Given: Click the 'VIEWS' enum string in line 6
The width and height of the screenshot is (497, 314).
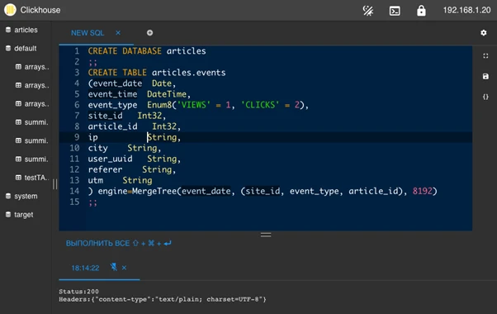Looking at the screenshot, I should coord(194,105).
